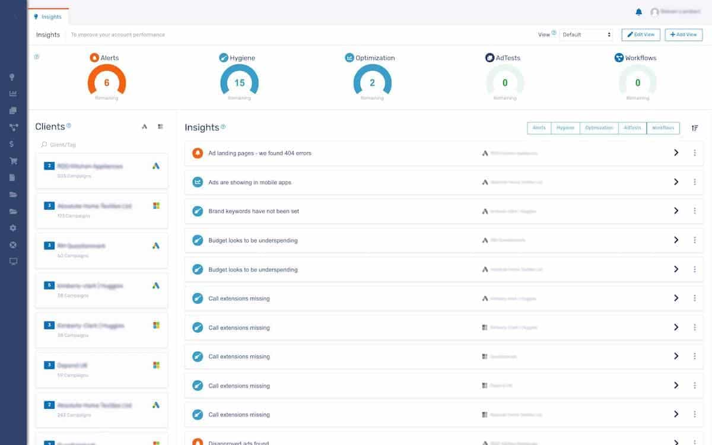The image size is (712, 445).
Task: Click the icon on mobile apps insight row
Action: pyautogui.click(x=198, y=182)
